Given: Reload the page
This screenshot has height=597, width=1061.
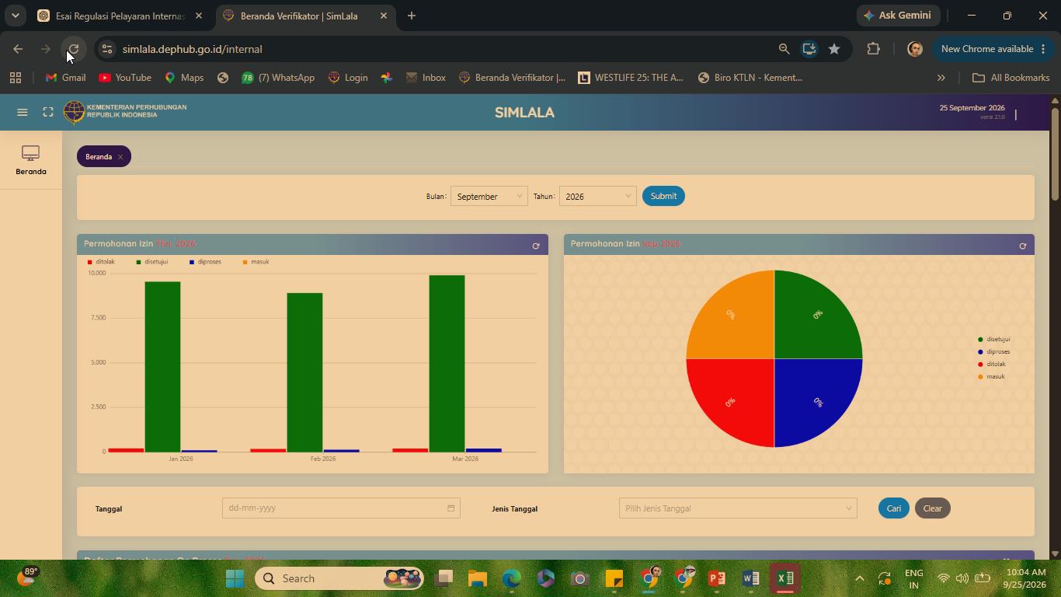Looking at the screenshot, I should tap(73, 49).
